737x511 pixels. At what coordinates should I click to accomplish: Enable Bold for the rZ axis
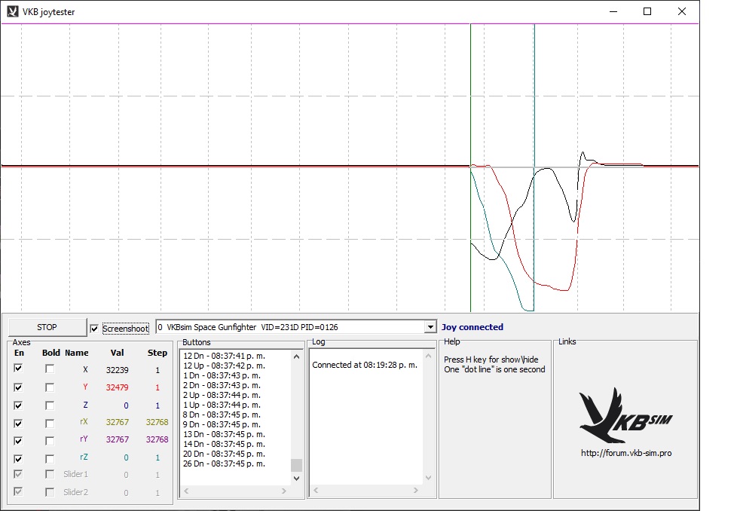pyautogui.click(x=50, y=458)
